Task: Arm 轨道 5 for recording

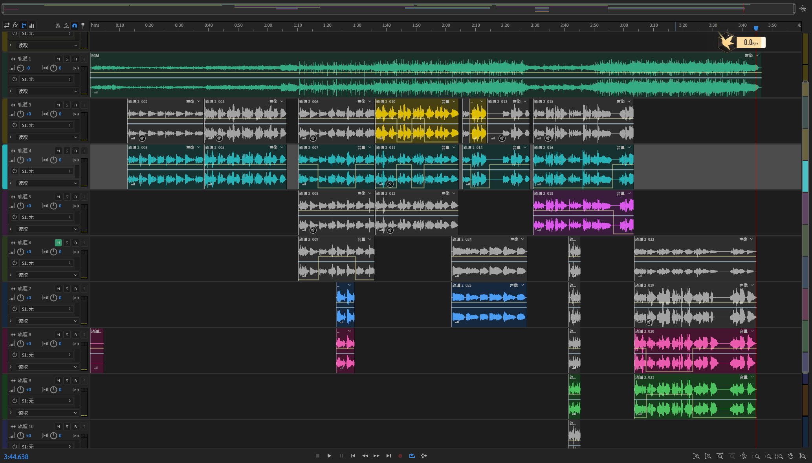Action: [x=75, y=197]
